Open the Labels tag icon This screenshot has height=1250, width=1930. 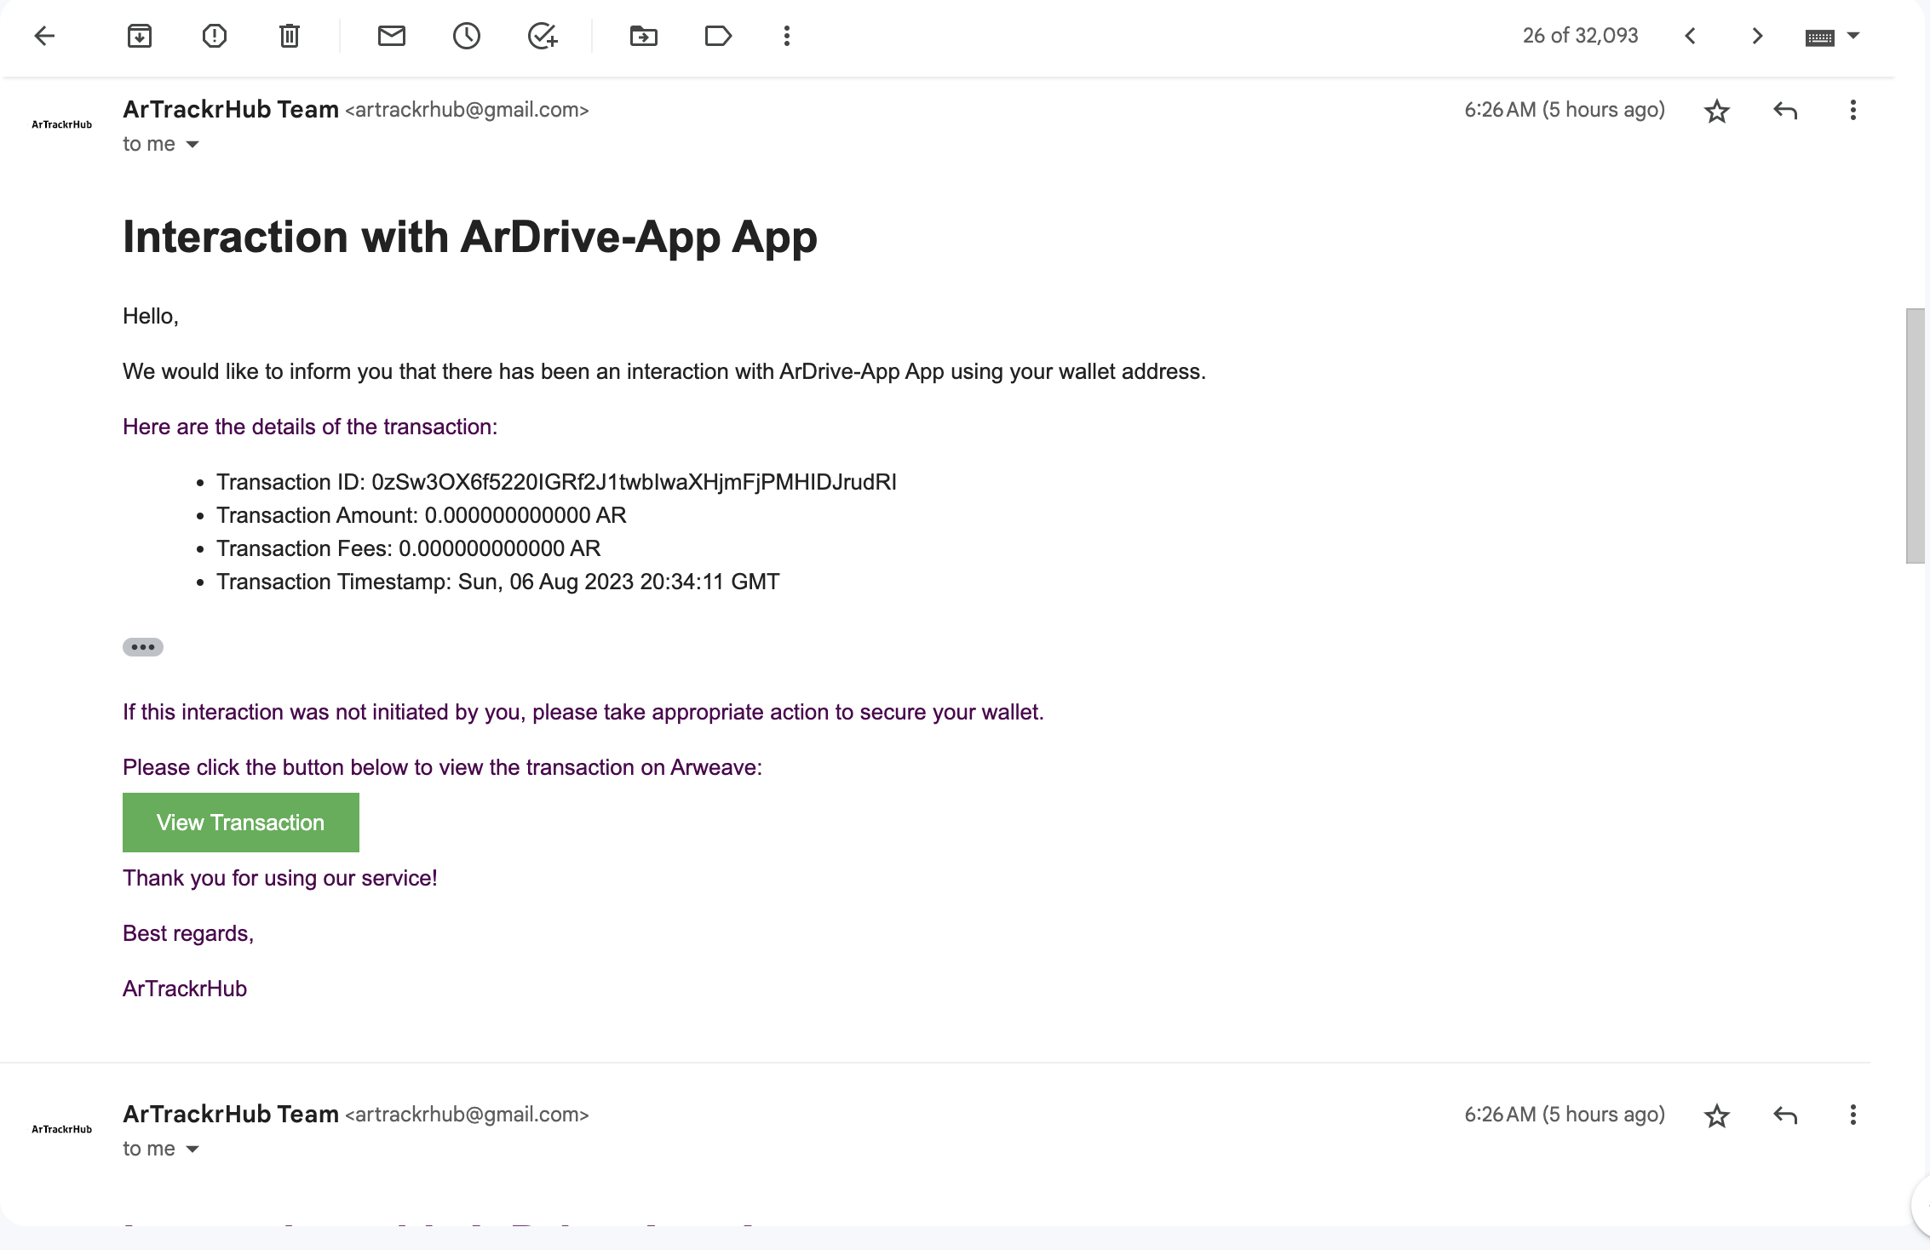click(x=718, y=36)
